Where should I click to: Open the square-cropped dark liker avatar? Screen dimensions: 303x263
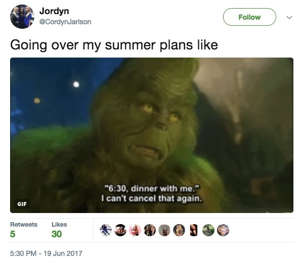point(194,230)
